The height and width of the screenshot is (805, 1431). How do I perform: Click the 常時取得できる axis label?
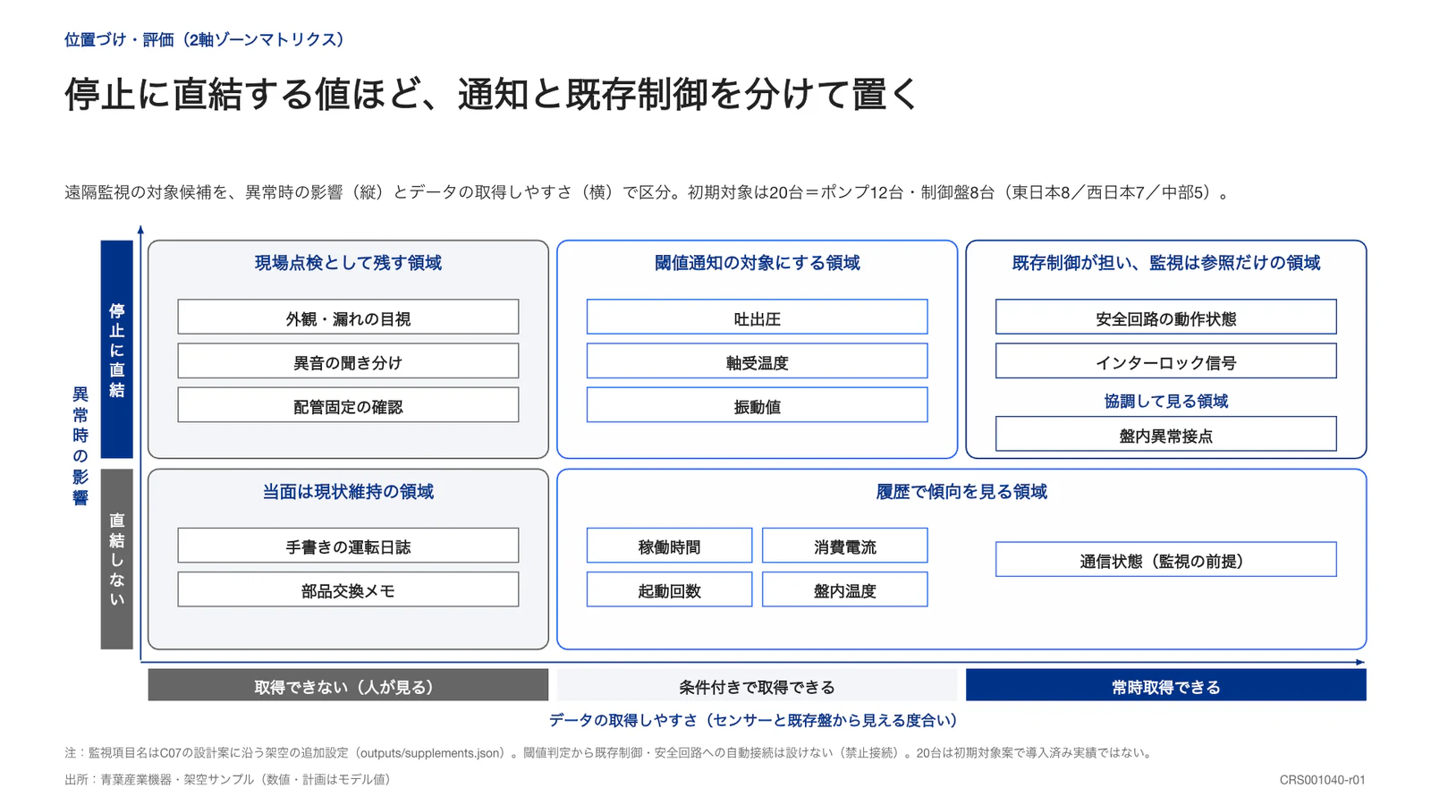click(x=1165, y=686)
